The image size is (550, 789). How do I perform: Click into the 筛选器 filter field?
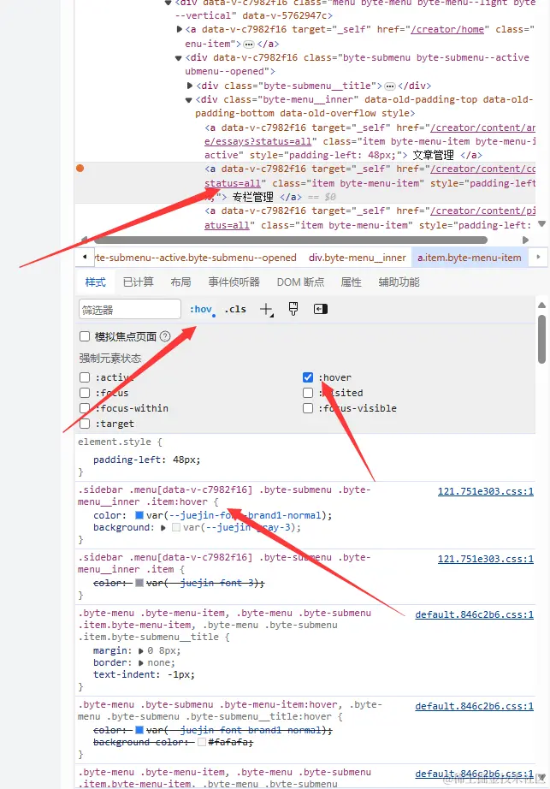click(x=130, y=309)
